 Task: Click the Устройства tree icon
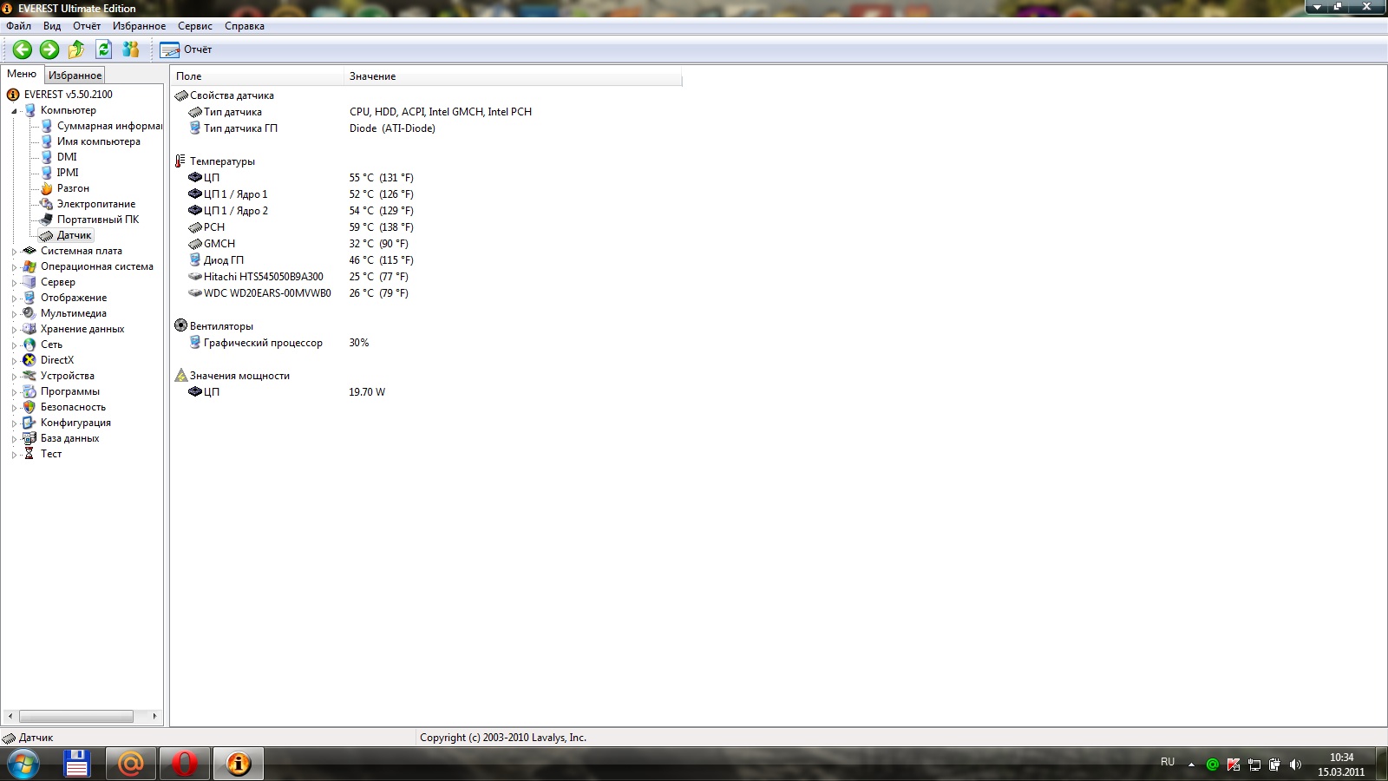coord(29,376)
